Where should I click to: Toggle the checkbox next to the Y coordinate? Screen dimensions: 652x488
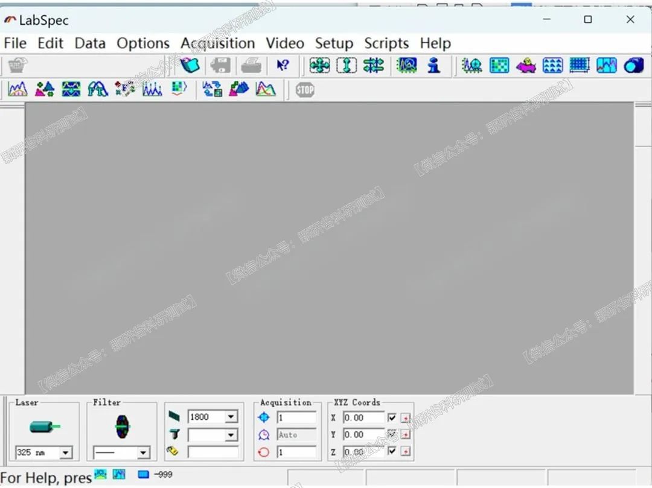pyautogui.click(x=392, y=435)
